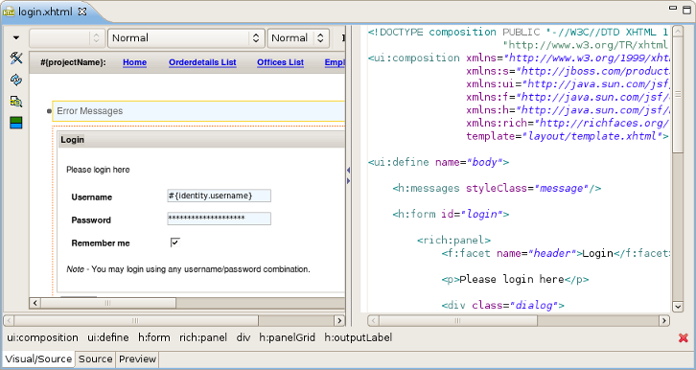Select the 'Please login here' text

(98, 170)
